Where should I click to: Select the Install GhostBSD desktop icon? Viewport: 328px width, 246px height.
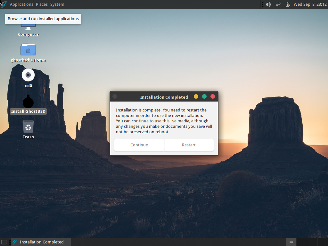(x=28, y=105)
